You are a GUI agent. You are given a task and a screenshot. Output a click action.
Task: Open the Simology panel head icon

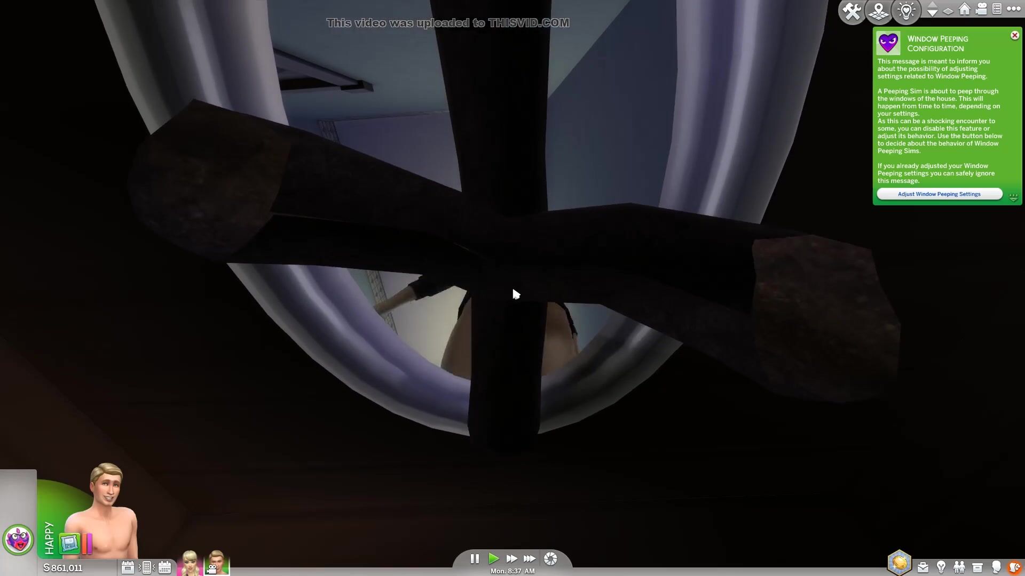[996, 567]
